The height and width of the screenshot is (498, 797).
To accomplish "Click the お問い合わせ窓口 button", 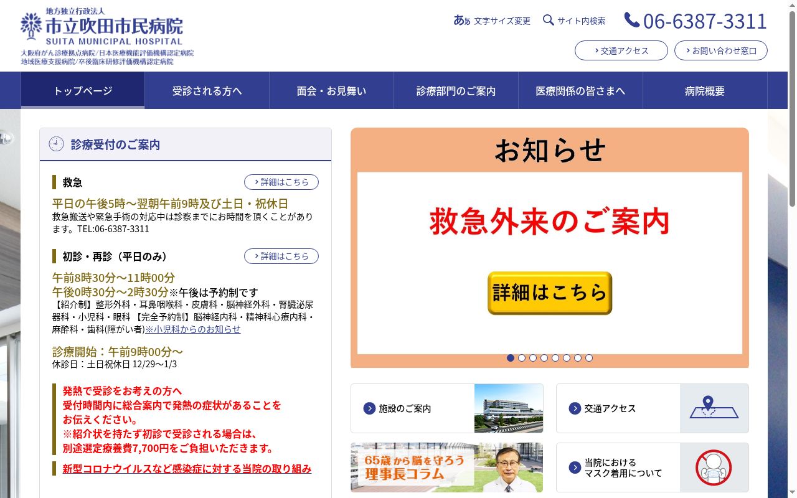I will (721, 50).
